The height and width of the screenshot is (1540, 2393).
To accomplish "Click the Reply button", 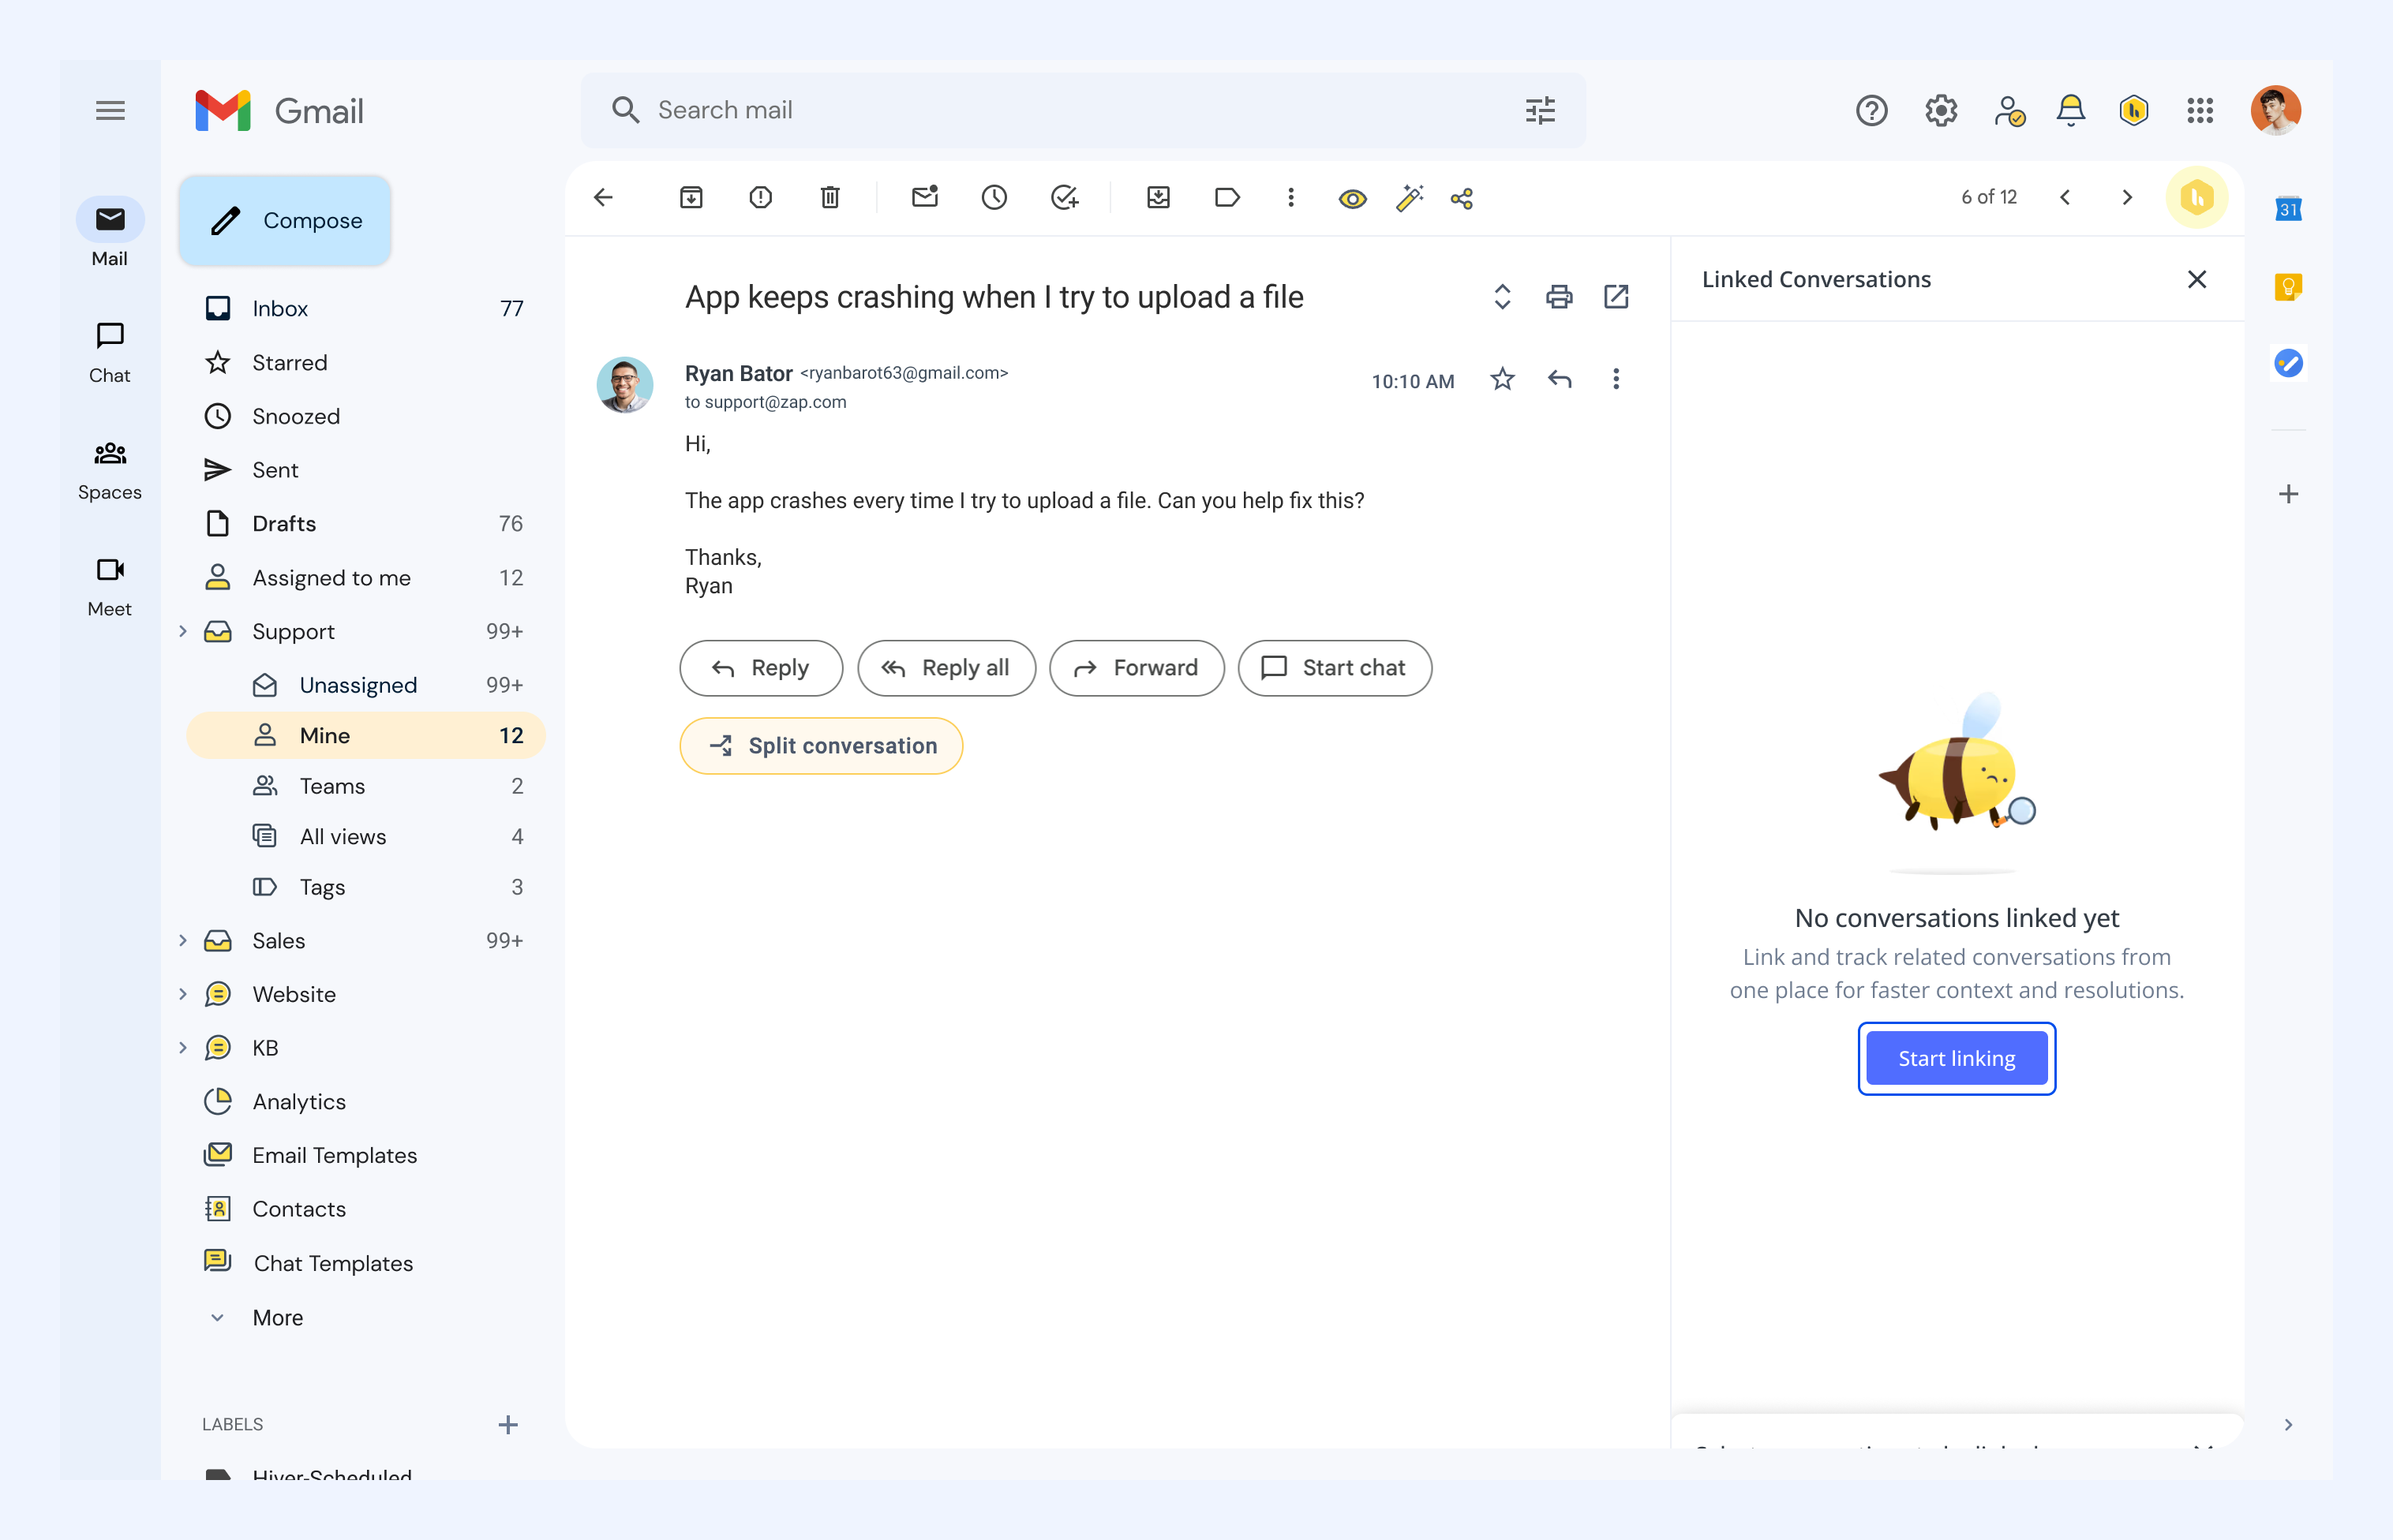I will pyautogui.click(x=762, y=668).
